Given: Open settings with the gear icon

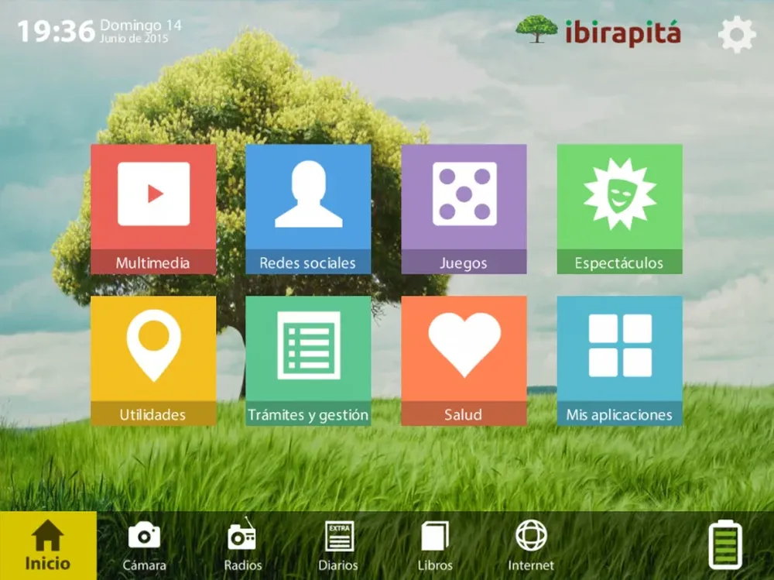Looking at the screenshot, I should [736, 34].
